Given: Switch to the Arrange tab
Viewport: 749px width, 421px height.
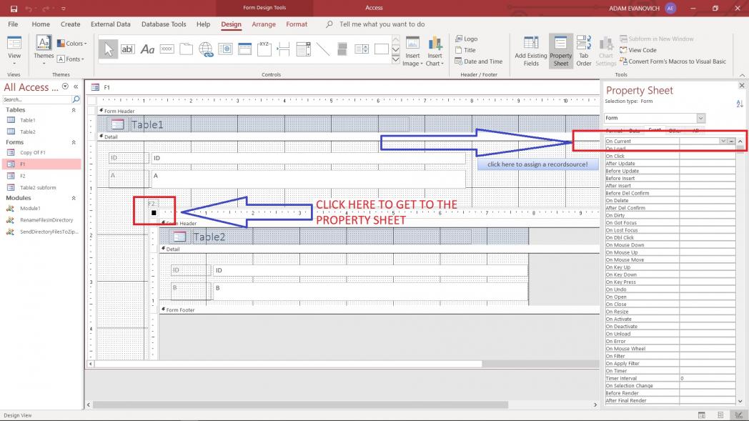Looking at the screenshot, I should coord(264,24).
